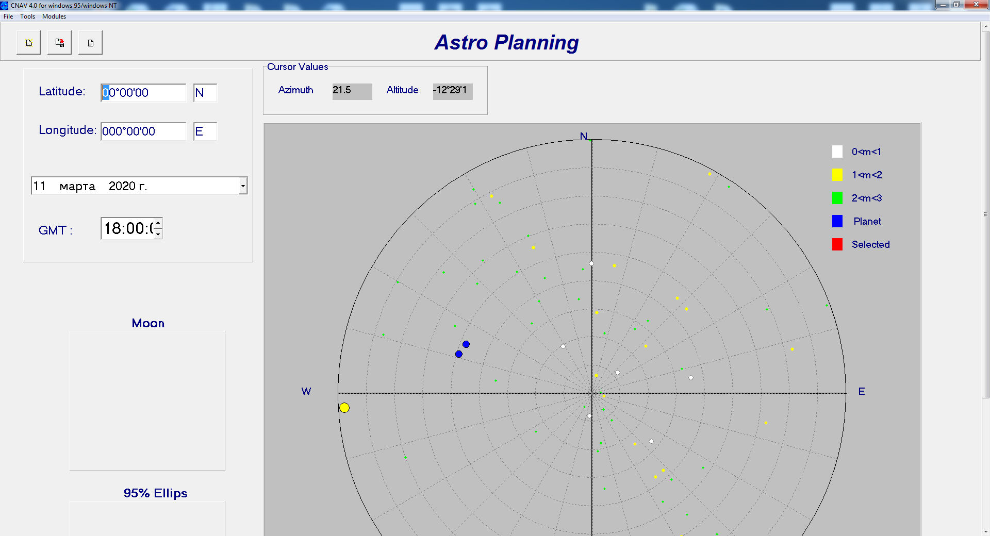This screenshot has width=990, height=536.
Task: Open the File menu
Action: tap(8, 16)
